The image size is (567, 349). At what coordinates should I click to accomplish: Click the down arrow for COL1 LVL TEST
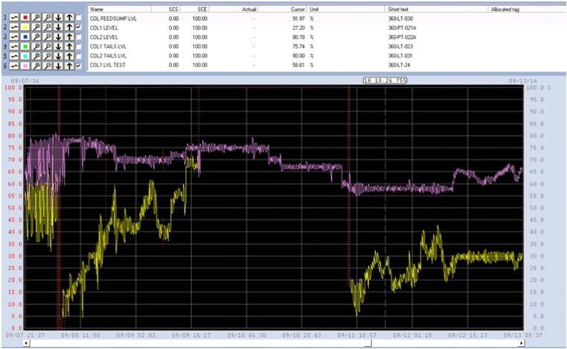point(58,66)
